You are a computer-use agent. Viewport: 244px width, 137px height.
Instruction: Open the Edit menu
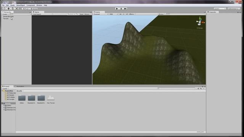click(x=7, y=5)
